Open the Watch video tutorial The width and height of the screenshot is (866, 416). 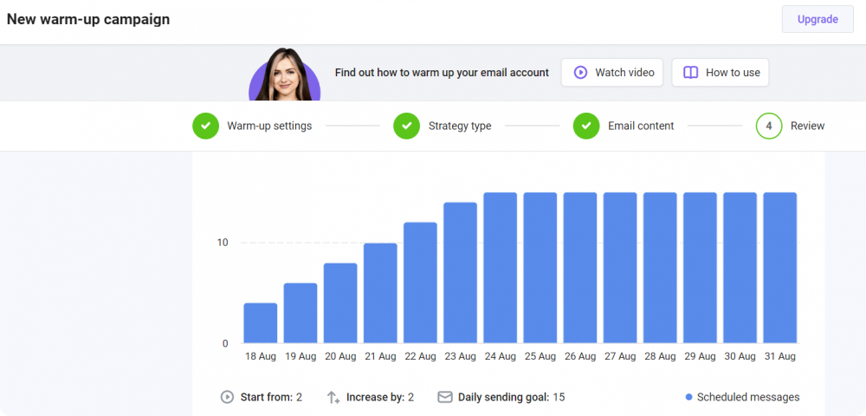(612, 73)
